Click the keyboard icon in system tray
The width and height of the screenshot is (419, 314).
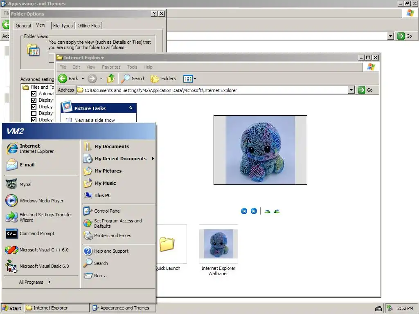click(378, 308)
